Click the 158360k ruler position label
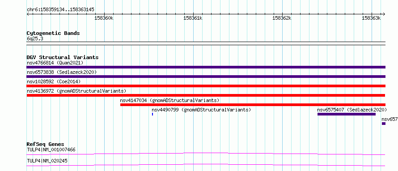 coord(104,18)
